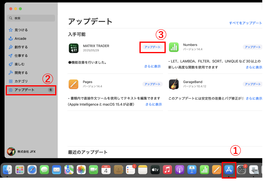Click the ●機能改善を行いました。 description

click(x=87, y=62)
